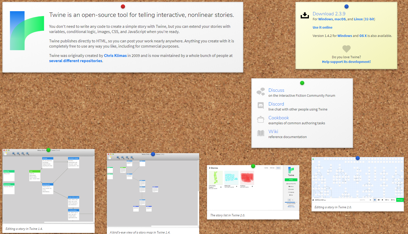The height and width of the screenshot is (234, 408).
Task: Open the Chris Klimas link
Action: point(115,56)
